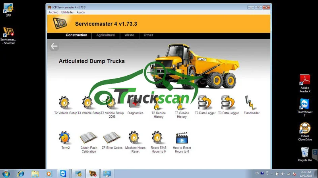
Task: Show hidden tray icons arrow
Action: (x=272, y=174)
